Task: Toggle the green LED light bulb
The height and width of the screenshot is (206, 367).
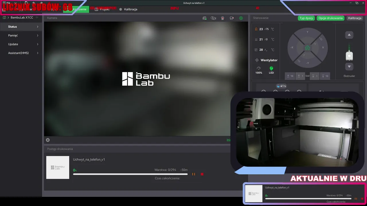Action: [x=271, y=68]
